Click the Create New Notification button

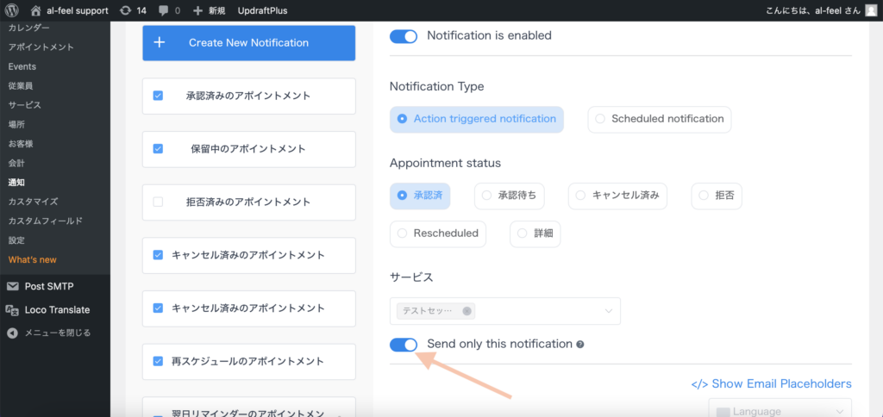click(x=248, y=42)
